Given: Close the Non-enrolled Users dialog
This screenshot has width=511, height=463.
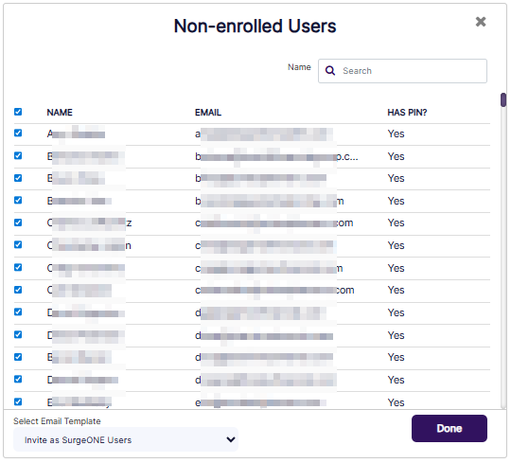Looking at the screenshot, I should (x=481, y=22).
